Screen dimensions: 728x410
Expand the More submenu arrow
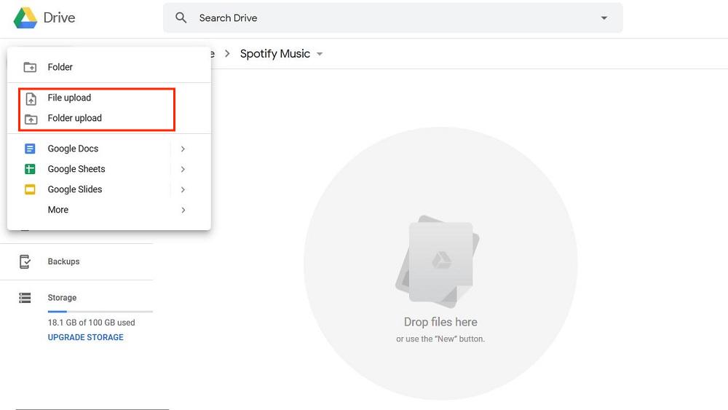[183, 210]
